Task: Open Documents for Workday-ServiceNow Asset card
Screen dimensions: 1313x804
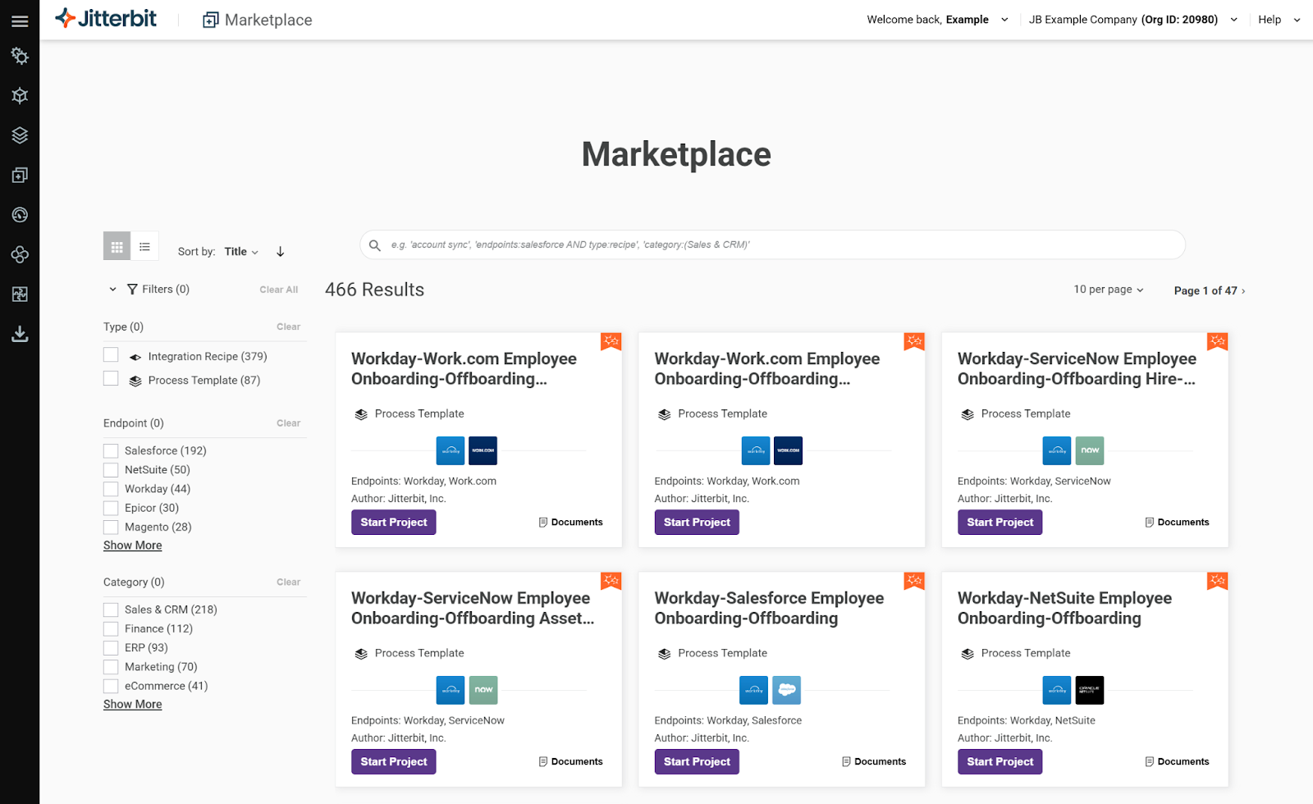Action: [570, 762]
